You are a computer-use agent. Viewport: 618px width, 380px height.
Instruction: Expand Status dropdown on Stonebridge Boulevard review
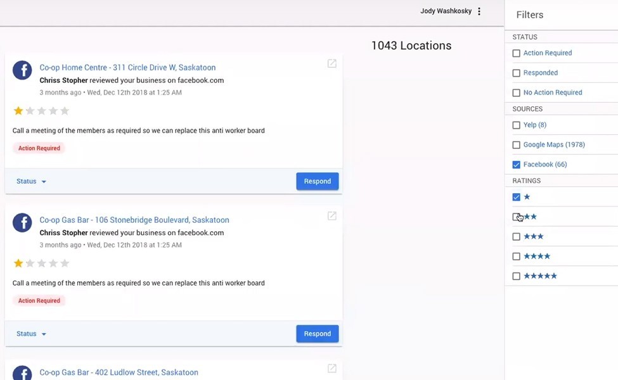tap(31, 334)
